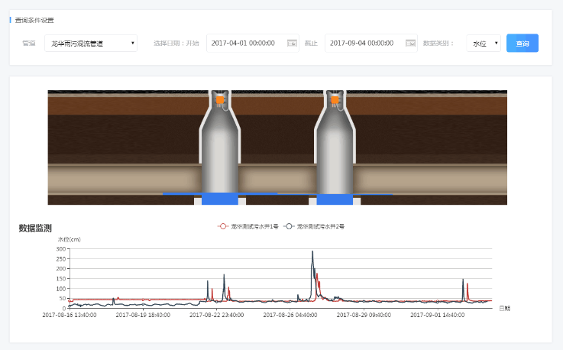Open the end date calendar icon

(x=410, y=43)
